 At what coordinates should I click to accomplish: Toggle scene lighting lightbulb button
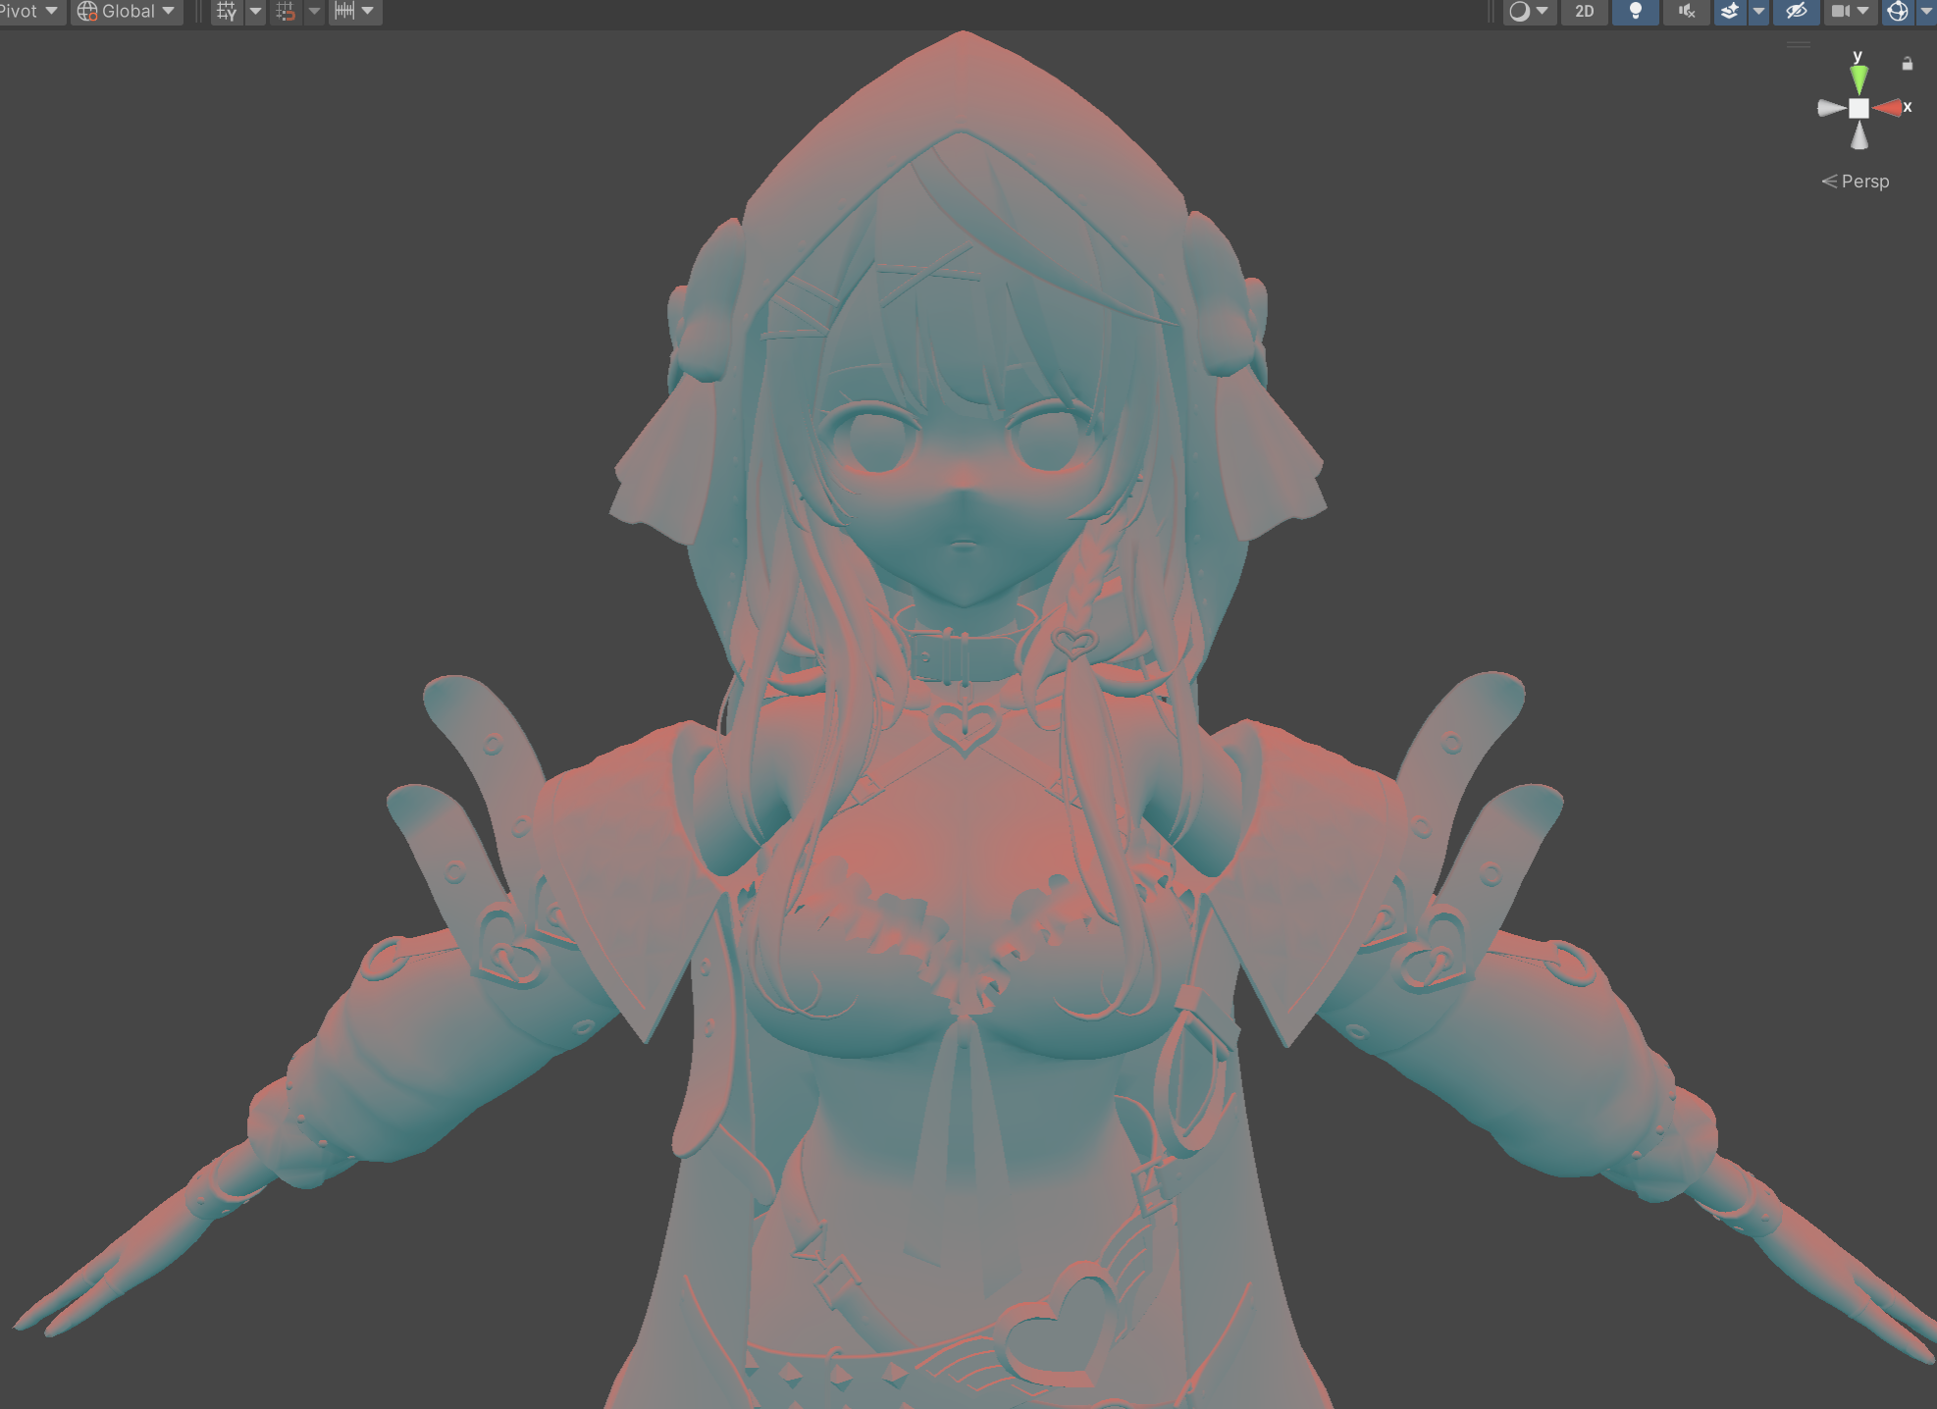pos(1635,12)
